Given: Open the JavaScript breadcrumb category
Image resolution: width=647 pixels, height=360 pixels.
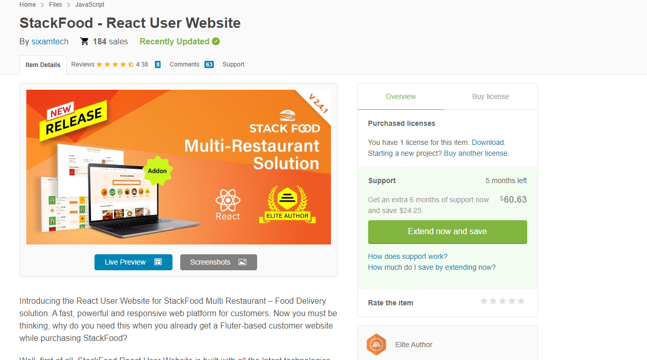Looking at the screenshot, I should 90,5.
